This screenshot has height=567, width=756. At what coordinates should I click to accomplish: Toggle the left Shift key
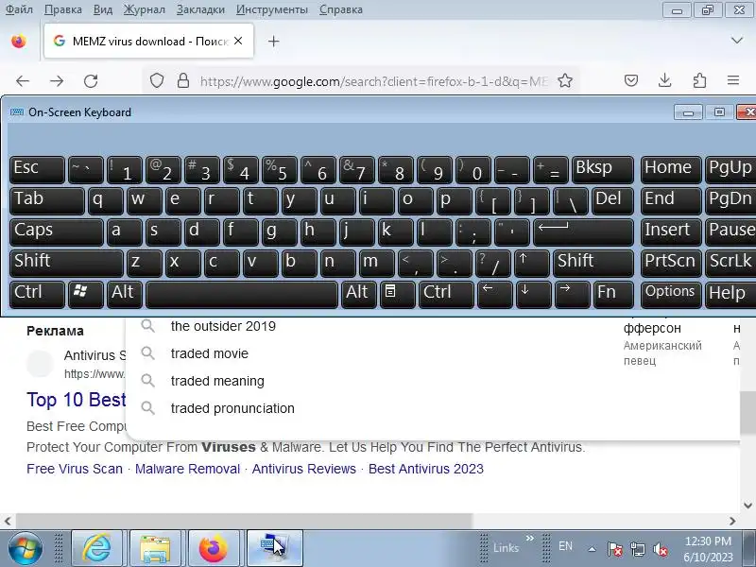coord(66,264)
